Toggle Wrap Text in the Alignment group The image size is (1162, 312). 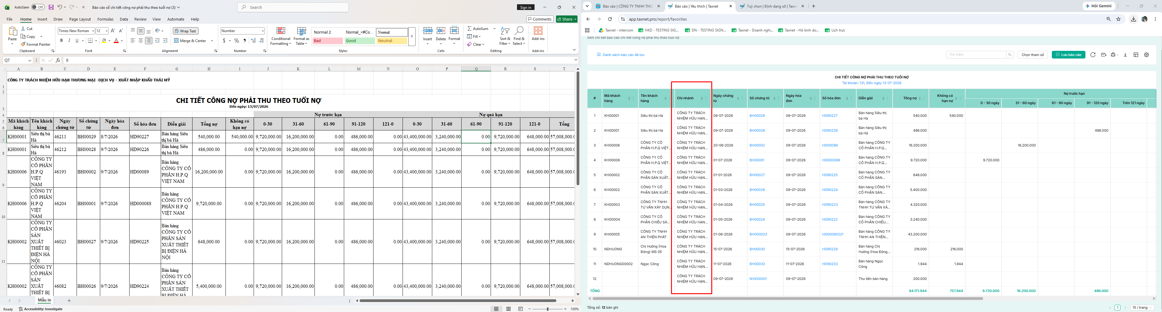[186, 31]
